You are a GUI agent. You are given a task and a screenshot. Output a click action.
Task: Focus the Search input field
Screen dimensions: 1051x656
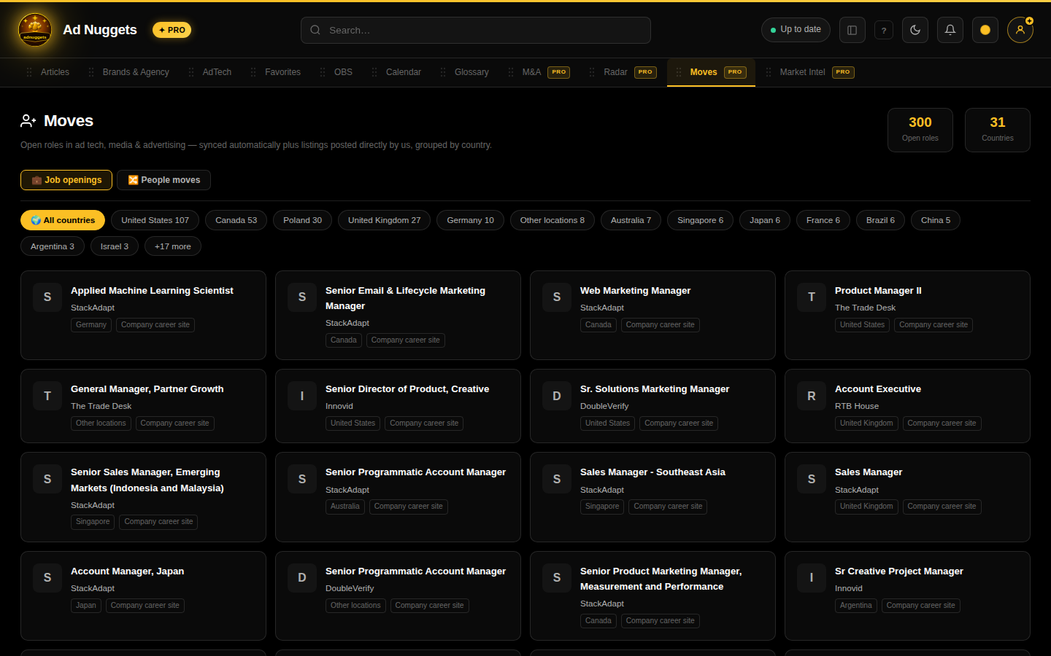click(476, 30)
